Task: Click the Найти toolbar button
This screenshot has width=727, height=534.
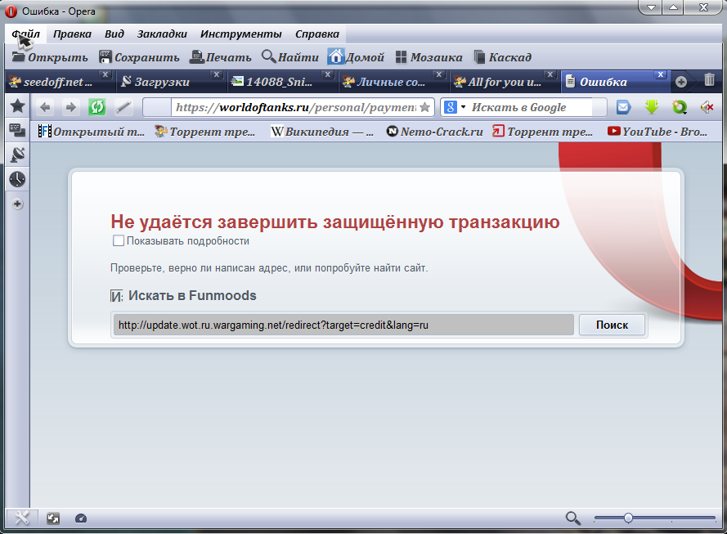Action: tap(290, 57)
